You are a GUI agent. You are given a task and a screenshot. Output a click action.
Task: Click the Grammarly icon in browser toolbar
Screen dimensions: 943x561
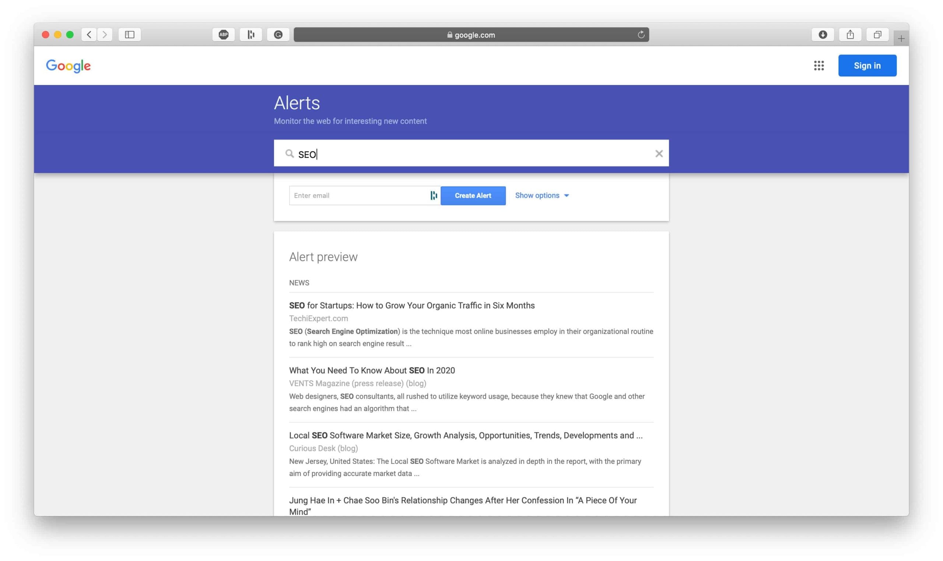pyautogui.click(x=277, y=34)
